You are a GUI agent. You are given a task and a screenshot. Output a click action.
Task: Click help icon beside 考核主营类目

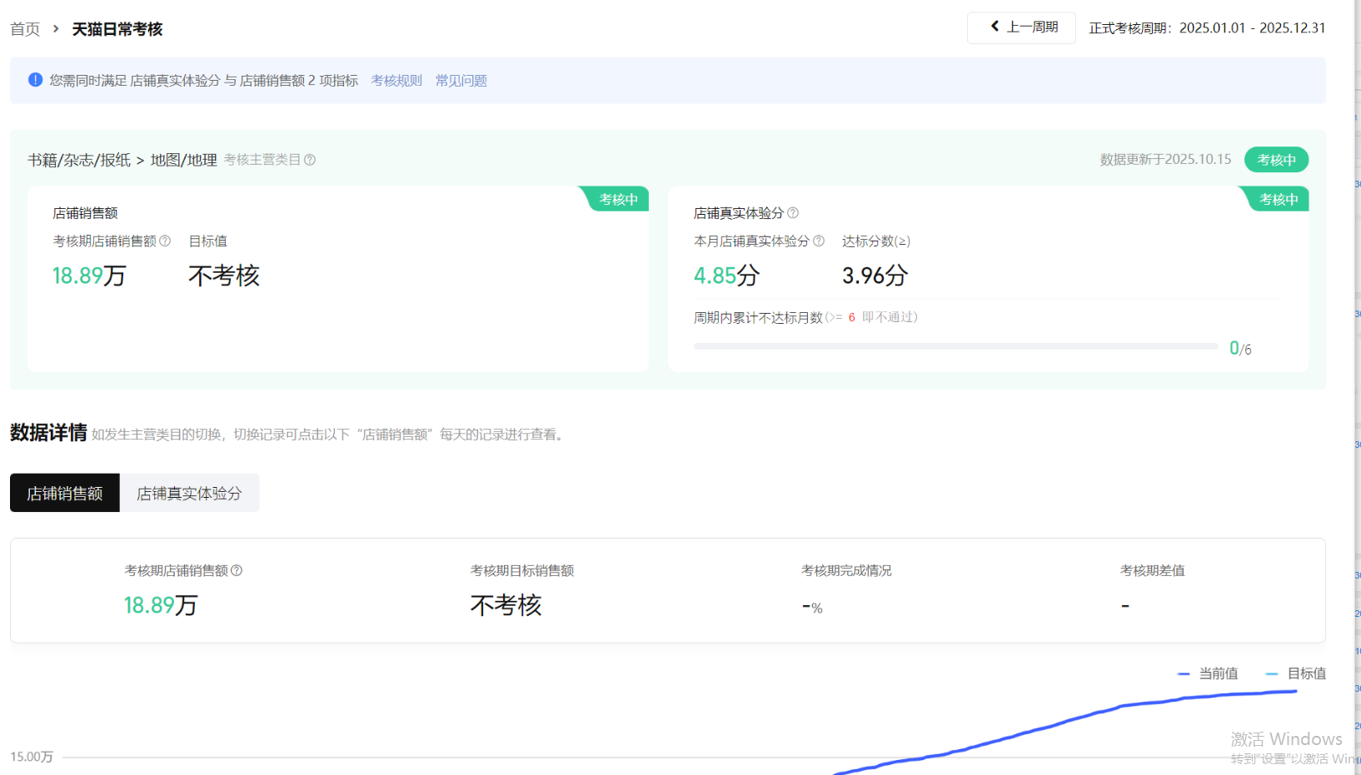coord(310,160)
